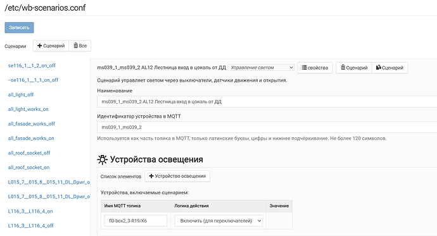Open the свойства properties button
437x236 pixels.
point(315,68)
